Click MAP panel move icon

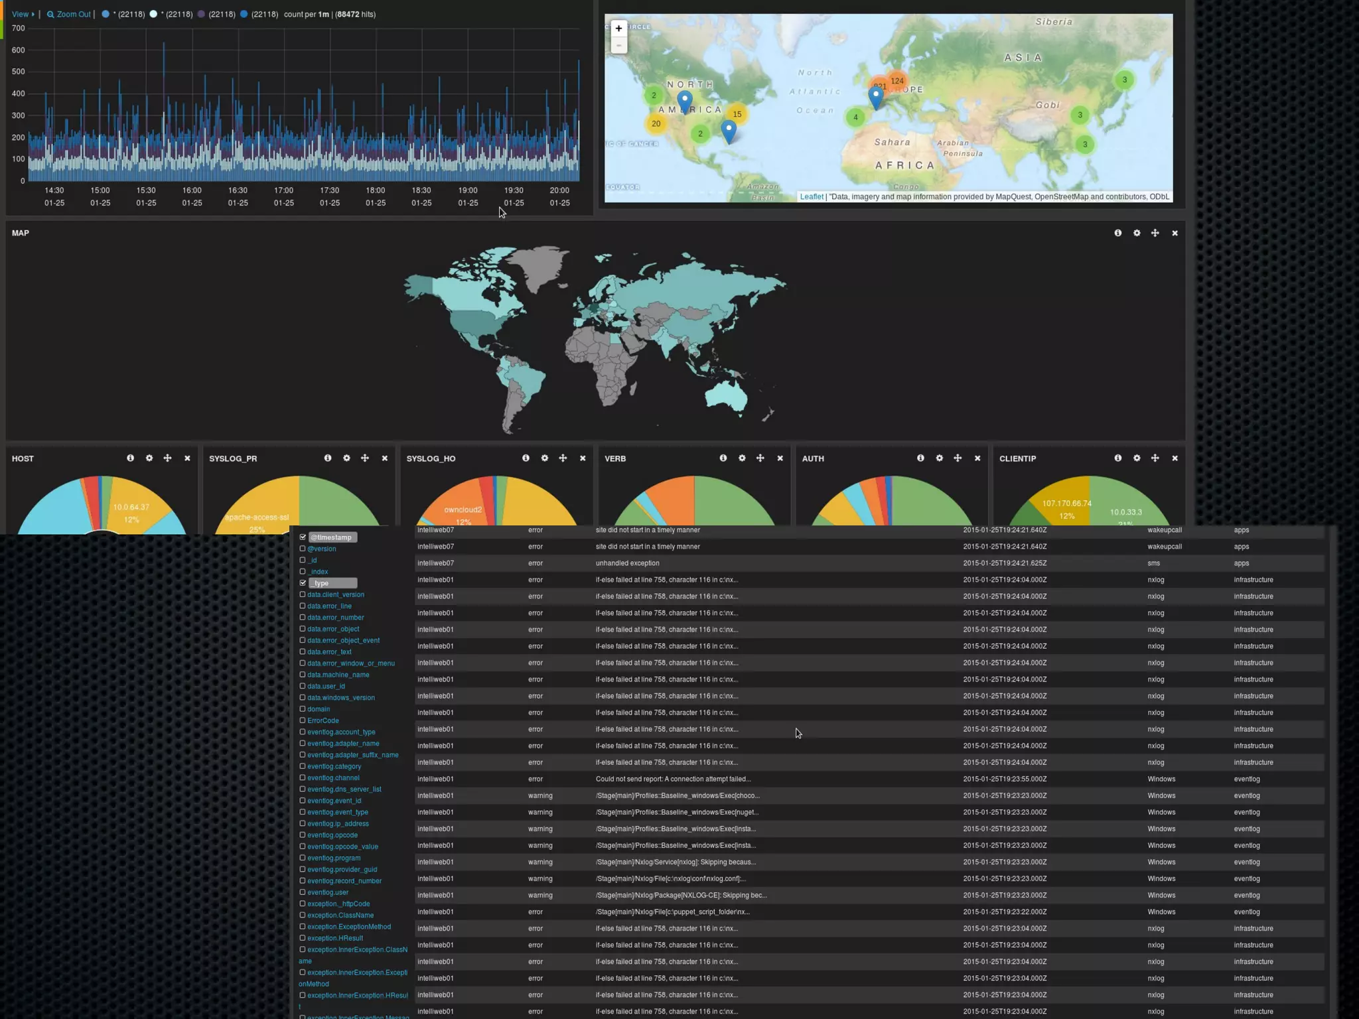[x=1155, y=233]
